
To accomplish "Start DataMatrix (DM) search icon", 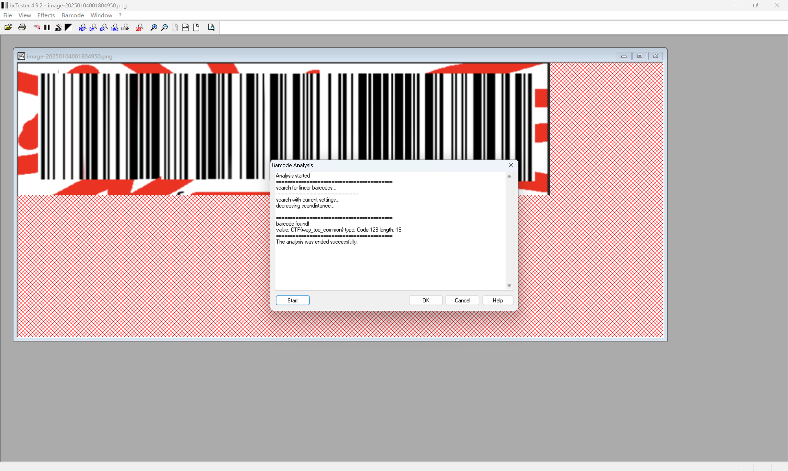I will pos(93,28).
